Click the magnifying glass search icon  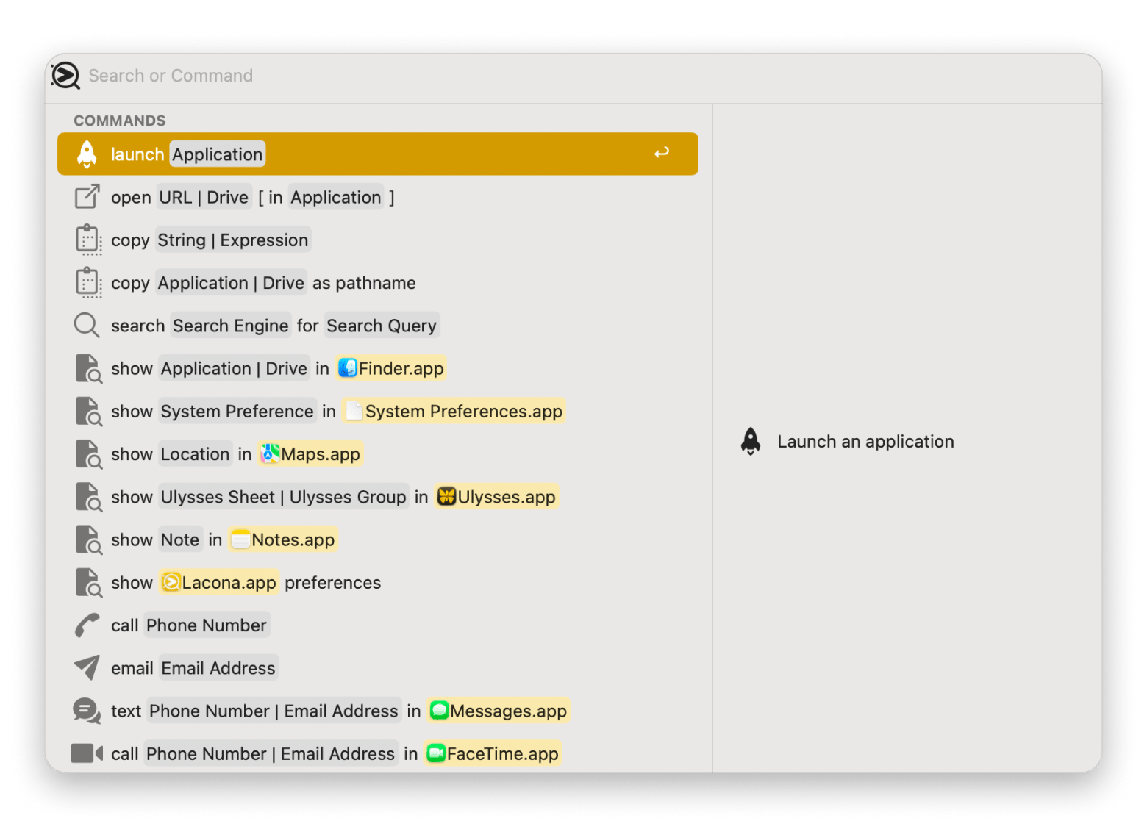[87, 326]
